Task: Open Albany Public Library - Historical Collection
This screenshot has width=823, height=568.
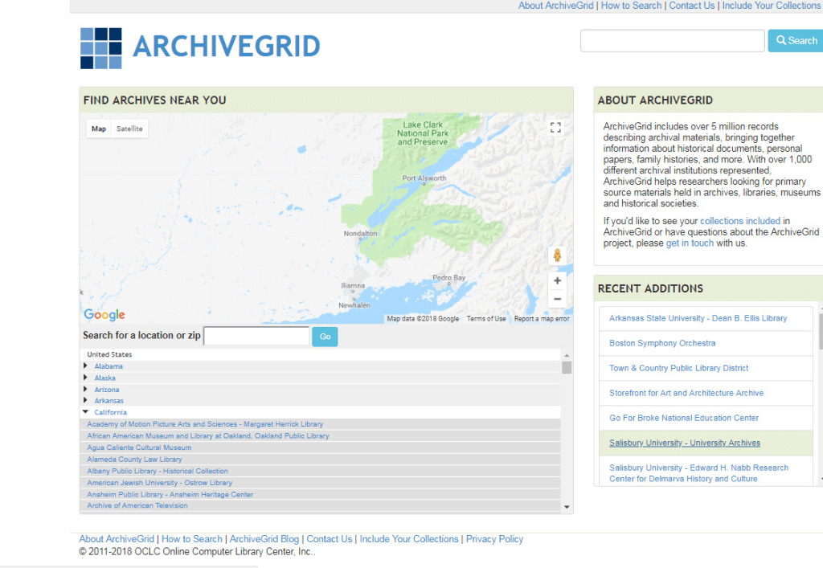Action: coord(158,471)
